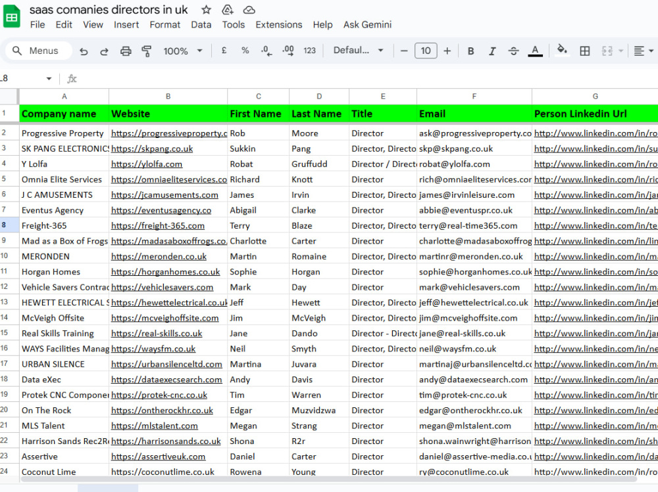Activate the Paint format tool
This screenshot has width=658, height=492.
pyautogui.click(x=147, y=51)
